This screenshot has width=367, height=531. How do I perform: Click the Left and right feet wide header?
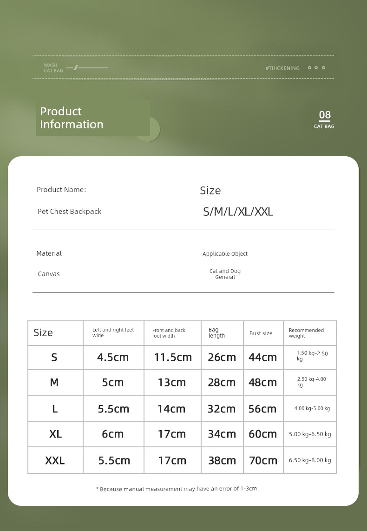[113, 332]
